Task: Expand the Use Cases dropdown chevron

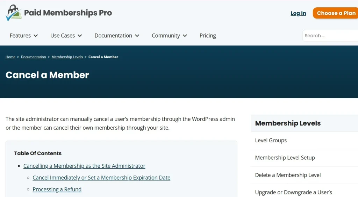Action: pyautogui.click(x=80, y=36)
